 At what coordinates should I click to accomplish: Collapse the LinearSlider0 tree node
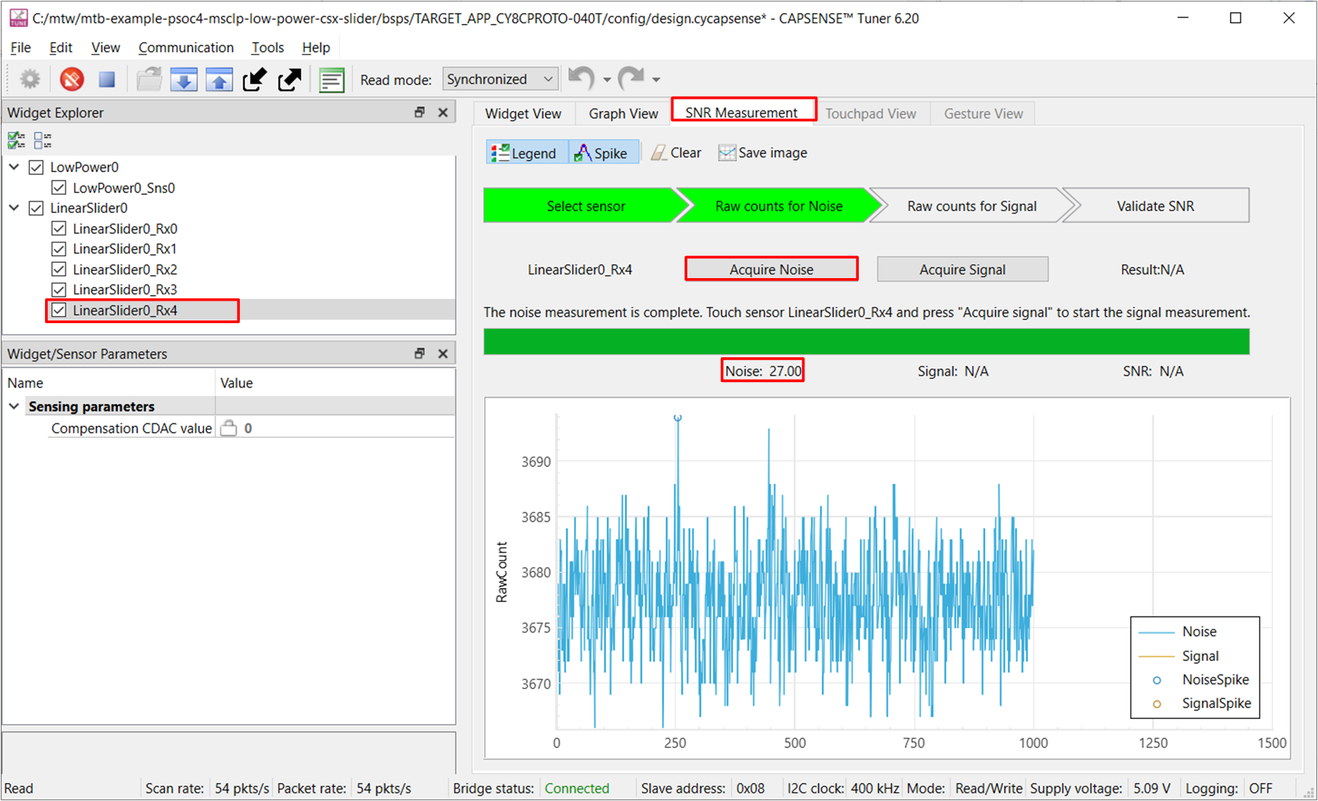tap(14, 208)
